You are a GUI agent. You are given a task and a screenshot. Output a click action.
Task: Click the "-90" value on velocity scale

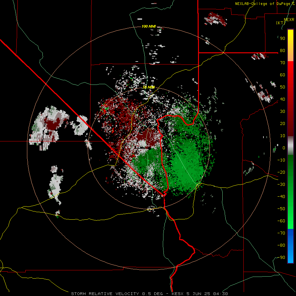tap(281, 258)
